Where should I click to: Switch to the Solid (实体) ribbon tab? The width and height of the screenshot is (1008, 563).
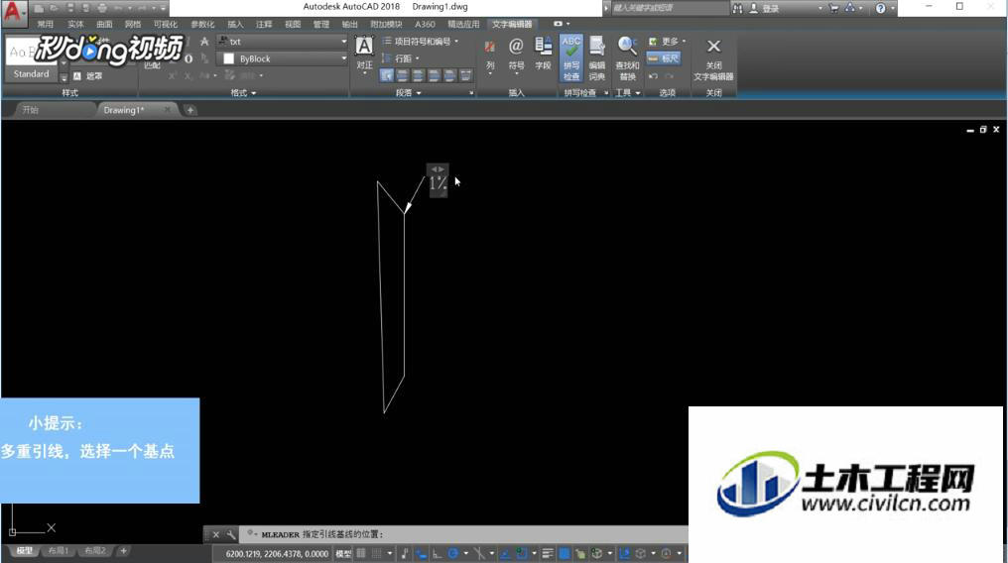[x=75, y=25]
